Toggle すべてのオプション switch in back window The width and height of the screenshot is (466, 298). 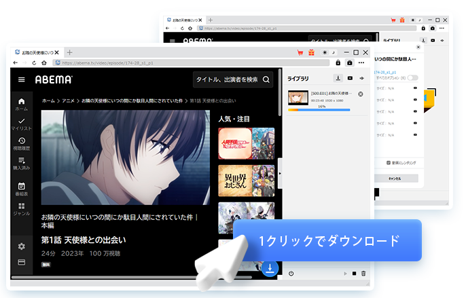[413, 78]
